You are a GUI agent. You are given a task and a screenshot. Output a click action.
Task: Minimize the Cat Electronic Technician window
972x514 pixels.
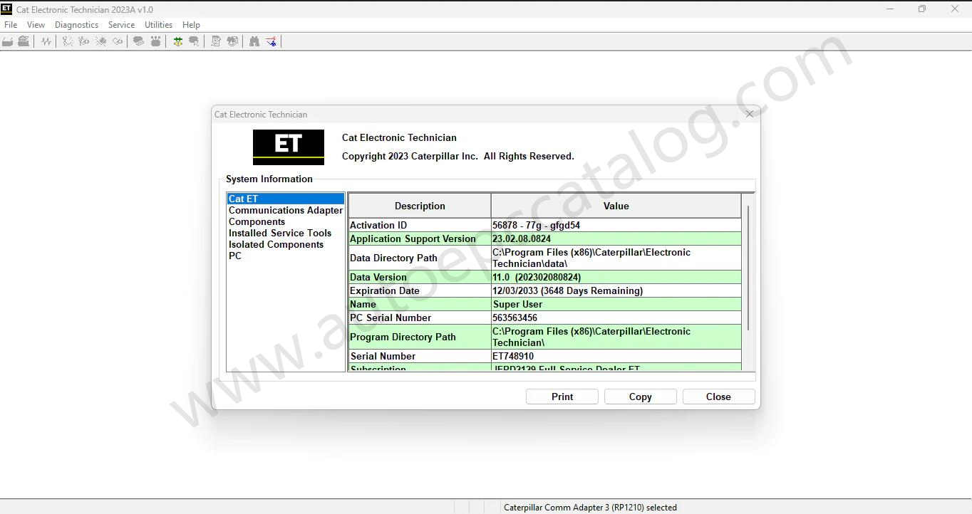point(891,9)
